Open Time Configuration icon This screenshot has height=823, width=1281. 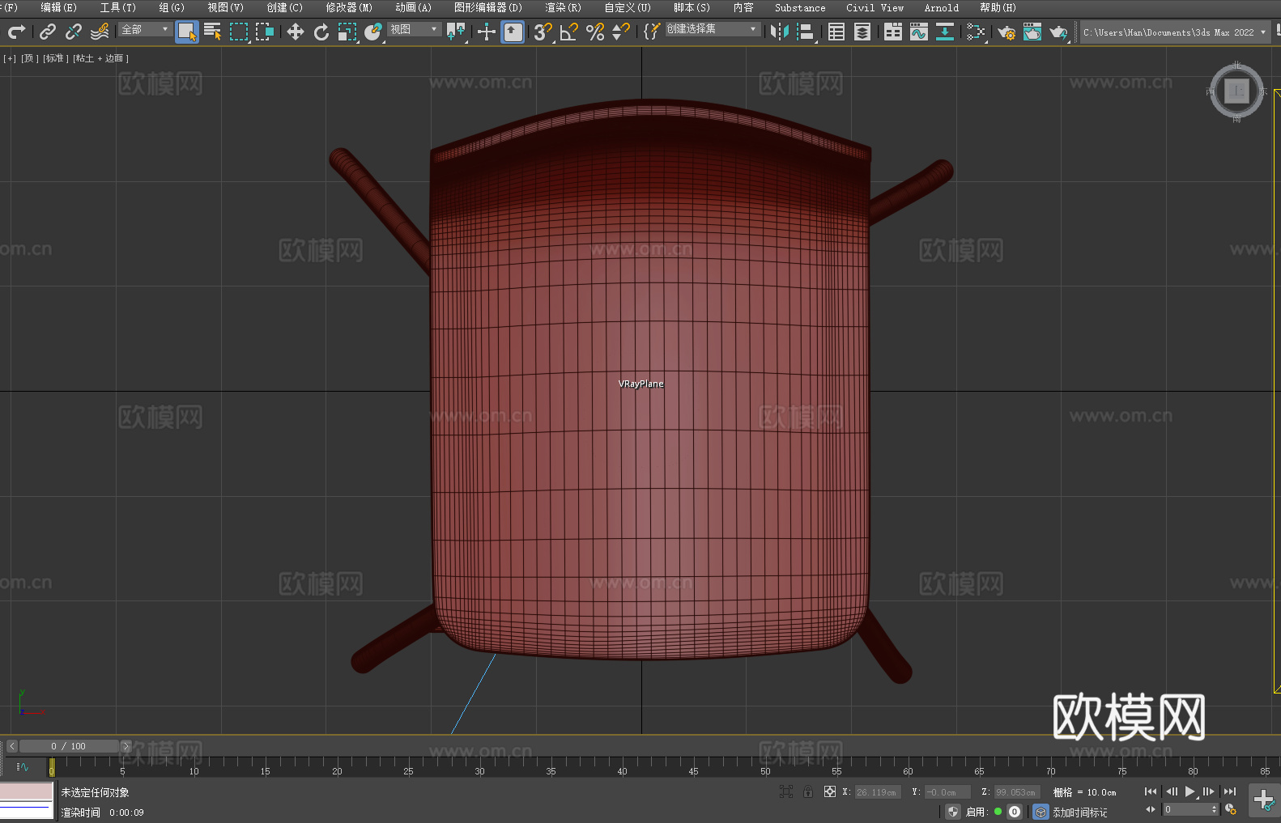click(x=1231, y=809)
